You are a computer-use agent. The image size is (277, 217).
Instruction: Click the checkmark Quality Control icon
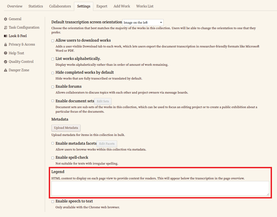coord(6,62)
